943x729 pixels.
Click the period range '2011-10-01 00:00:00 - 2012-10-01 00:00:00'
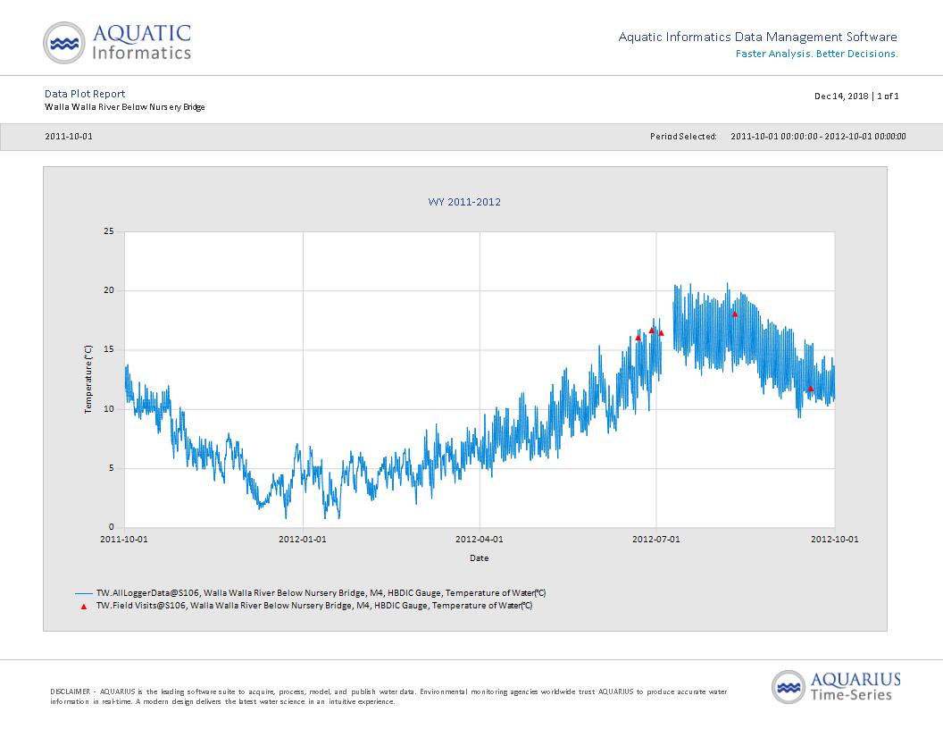pyautogui.click(x=818, y=137)
